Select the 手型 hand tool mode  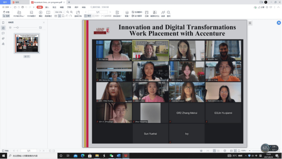coord(6,12)
